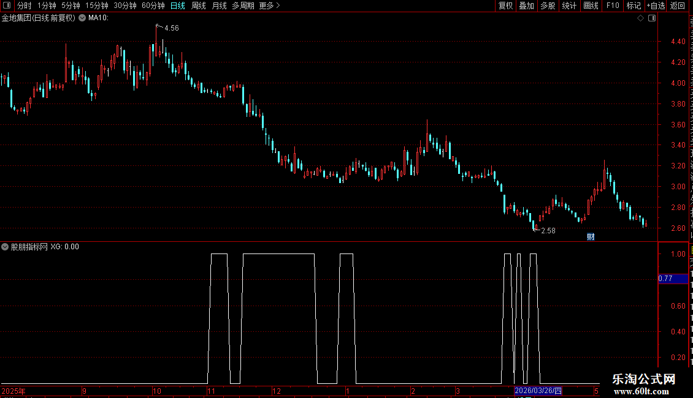Open the MA10 indicator settings dropdown icon

[82, 18]
